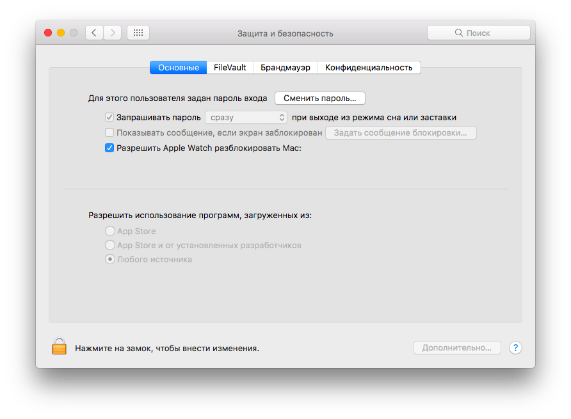
Task: Go back with the left arrow button
Action: [94, 33]
